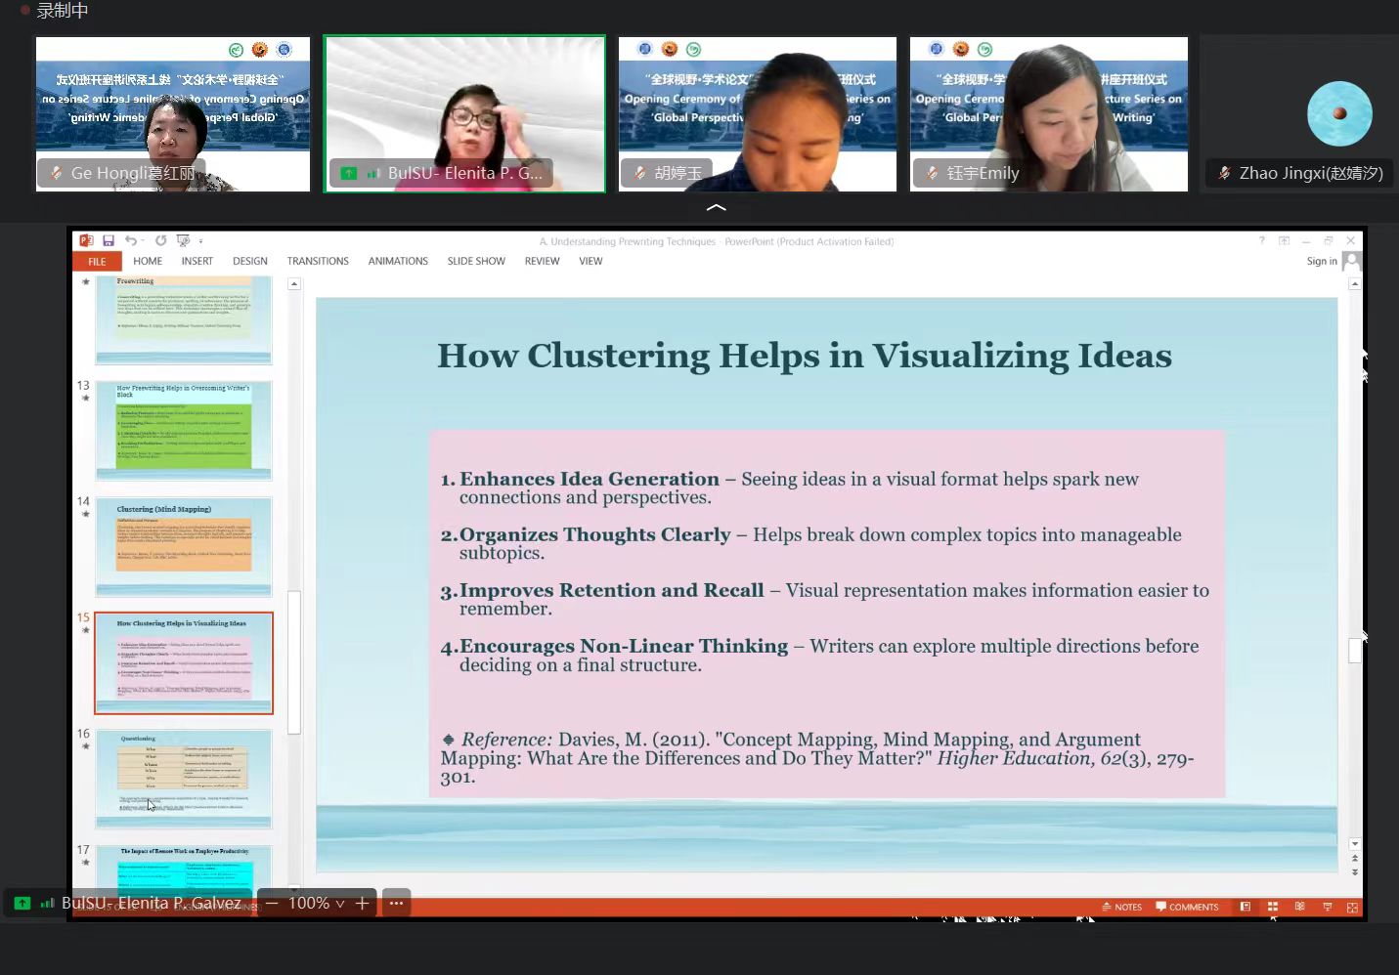The image size is (1399, 975).
Task: Open the TRANSITIONS ribbon tab
Action: point(318,261)
